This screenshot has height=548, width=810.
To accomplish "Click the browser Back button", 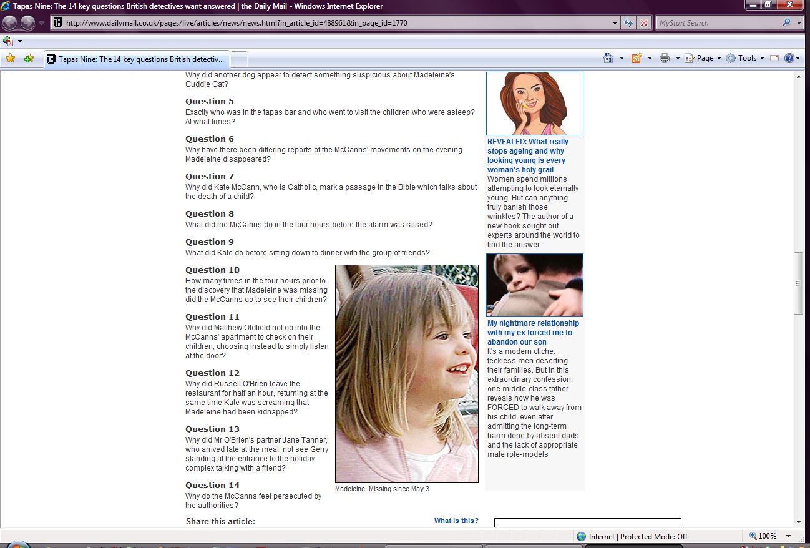I will point(10,23).
